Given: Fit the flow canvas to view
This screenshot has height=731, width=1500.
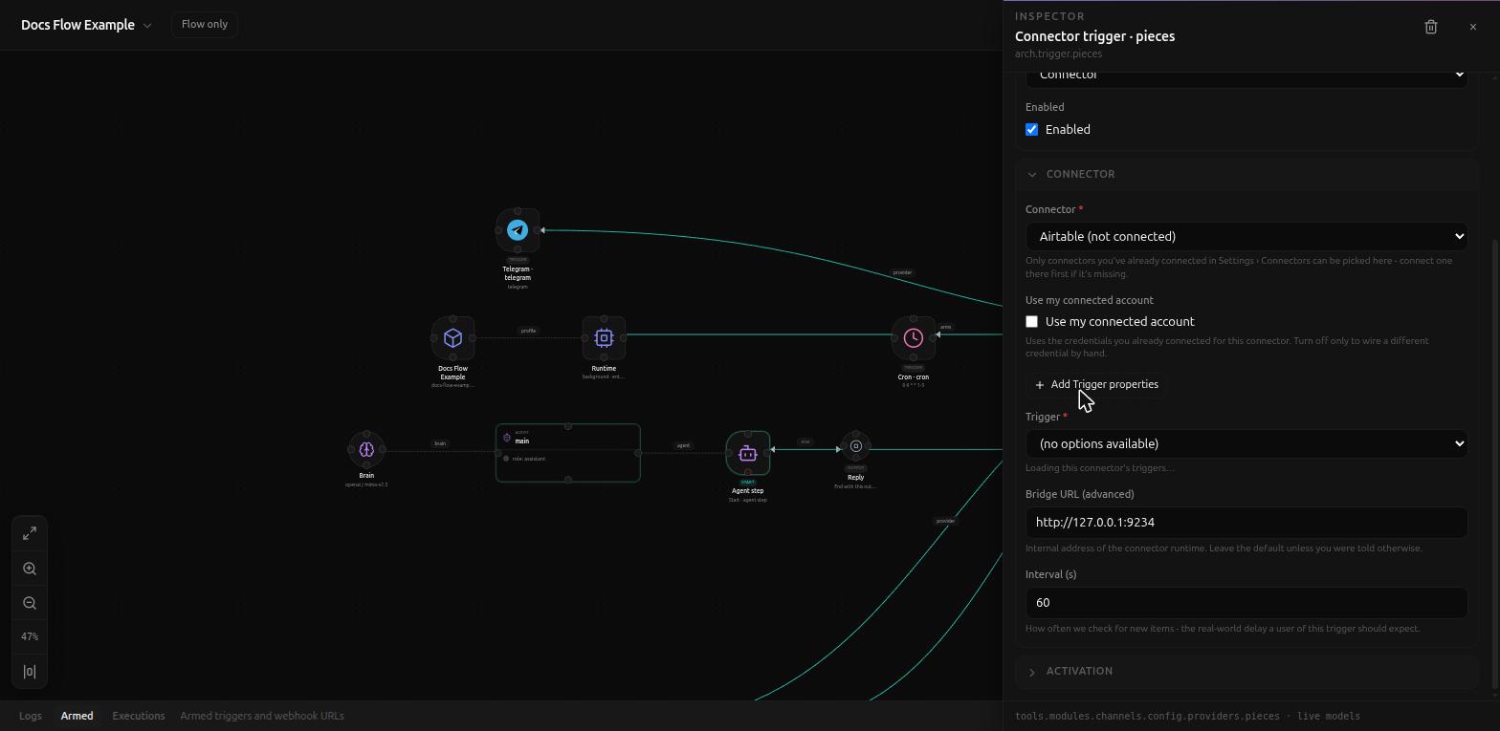Looking at the screenshot, I should (30, 533).
